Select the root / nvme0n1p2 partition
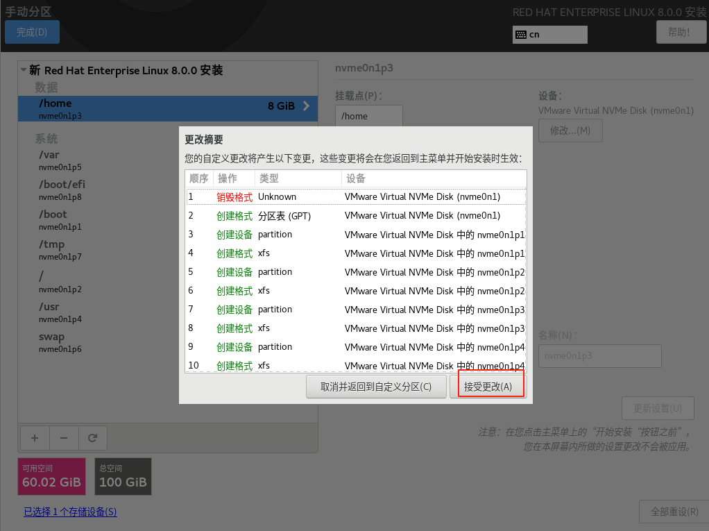This screenshot has height=531, width=709. [168, 281]
